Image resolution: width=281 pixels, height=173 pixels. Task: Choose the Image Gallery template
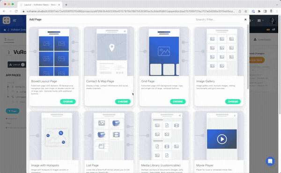coord(233,101)
